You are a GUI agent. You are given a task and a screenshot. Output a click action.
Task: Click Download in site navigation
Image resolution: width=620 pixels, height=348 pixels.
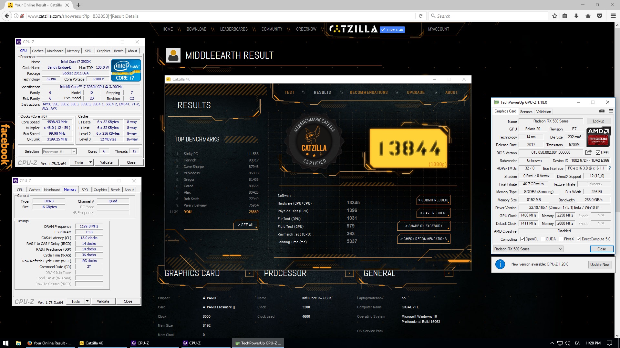coord(196,29)
